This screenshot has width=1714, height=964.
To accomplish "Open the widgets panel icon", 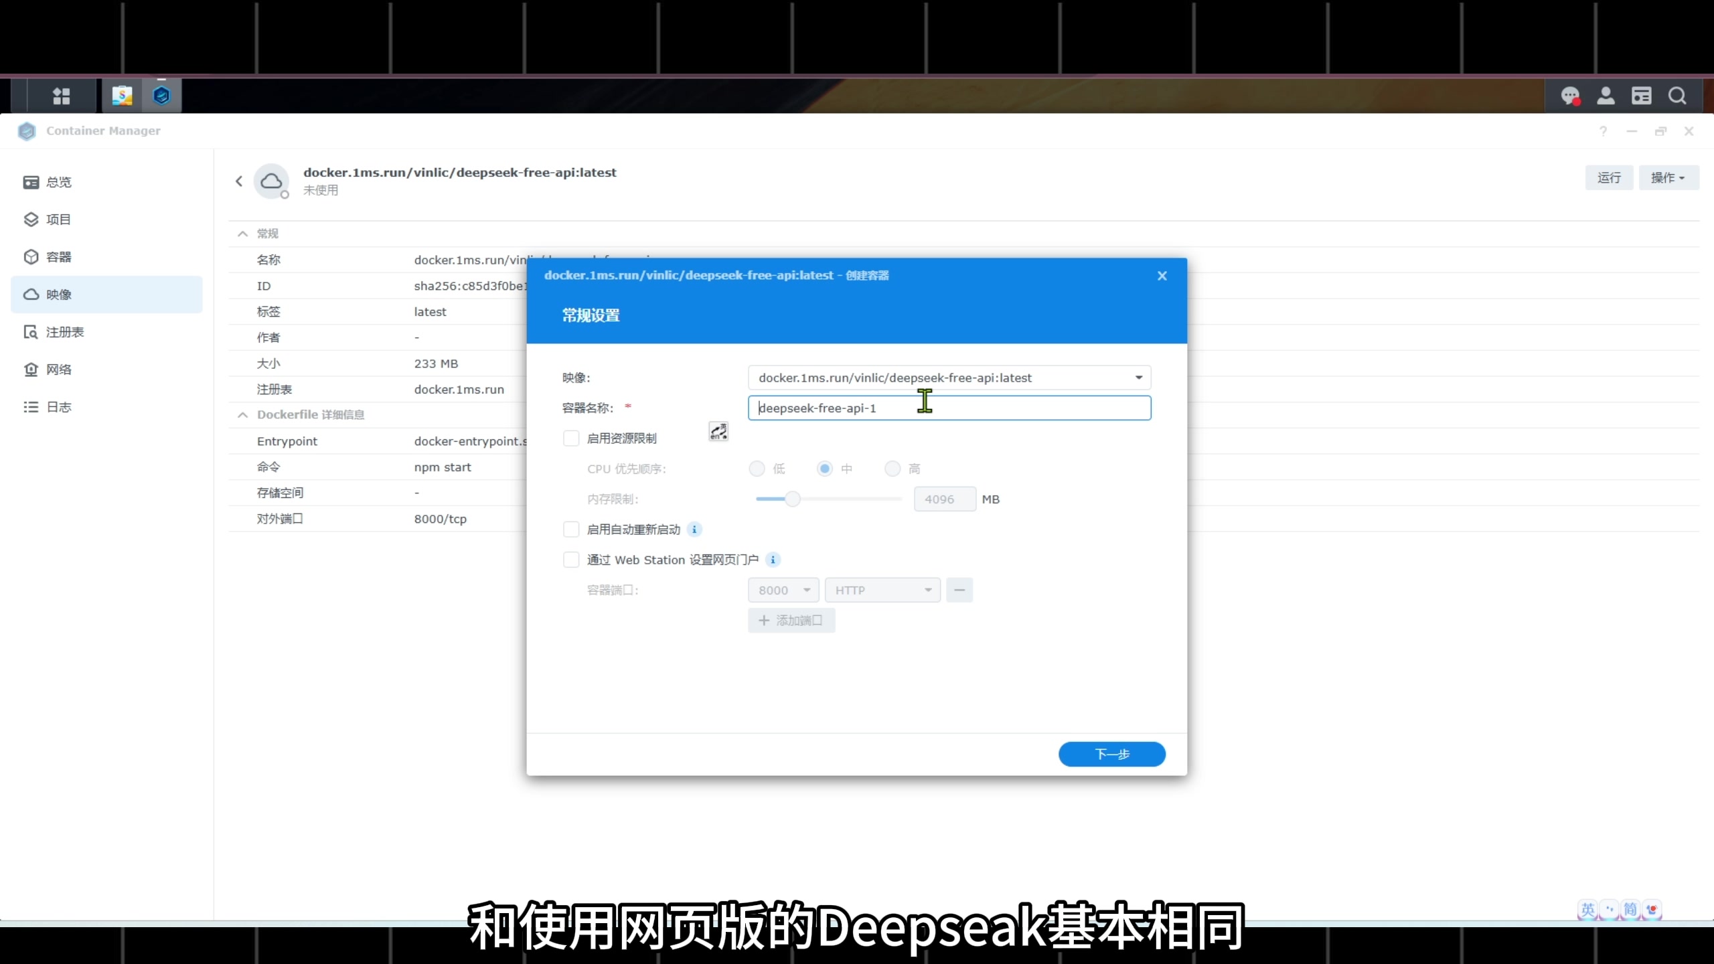I will coord(1641,96).
